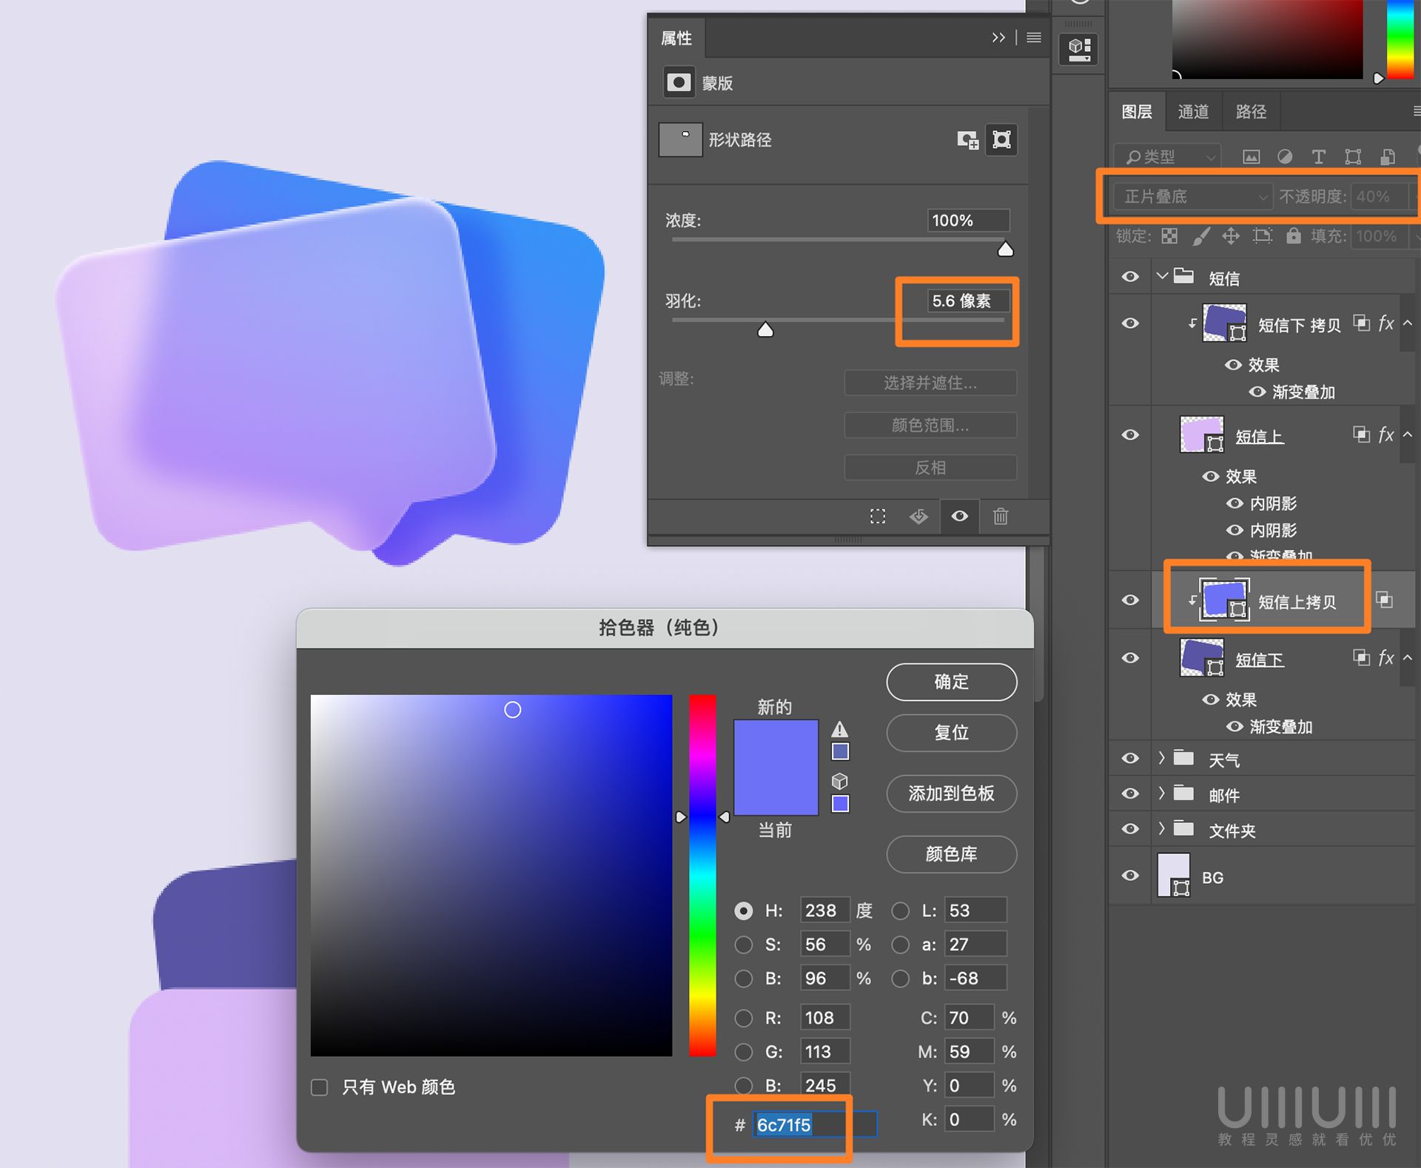Filter layers by shape layers
The height and width of the screenshot is (1168, 1421).
click(x=1354, y=156)
